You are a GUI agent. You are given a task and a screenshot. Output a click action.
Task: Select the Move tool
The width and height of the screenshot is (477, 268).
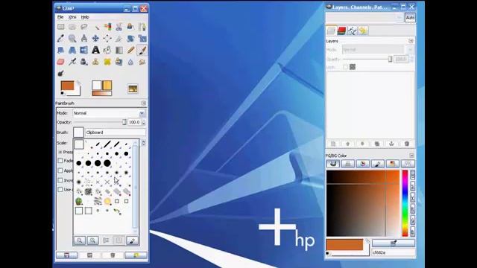point(96,38)
